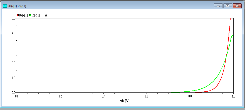This screenshot has height=110, width=245.
Task: Select the ic(q1) legend label
Action: click(36, 15)
